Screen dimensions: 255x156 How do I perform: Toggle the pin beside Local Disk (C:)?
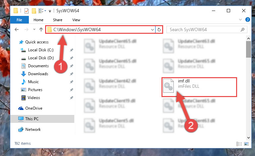tap(71, 50)
